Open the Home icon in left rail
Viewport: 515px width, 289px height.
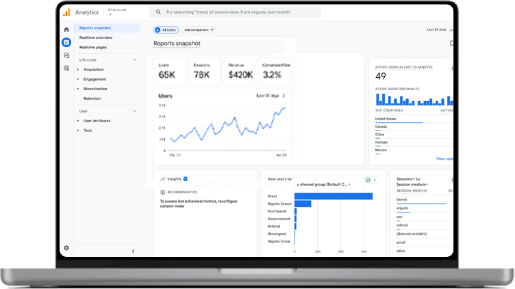(x=66, y=29)
